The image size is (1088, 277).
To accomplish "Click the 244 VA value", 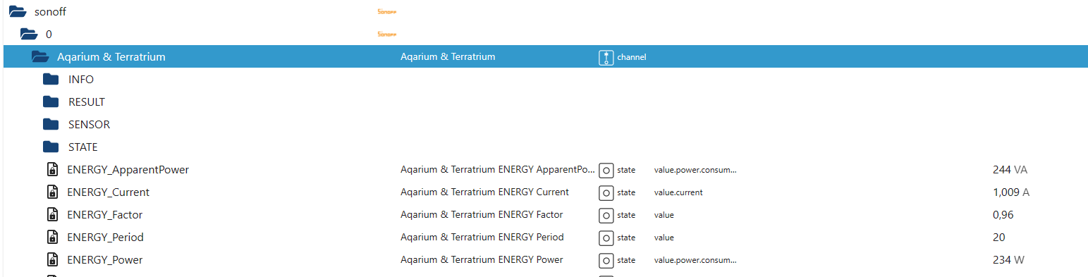I will point(1010,170).
